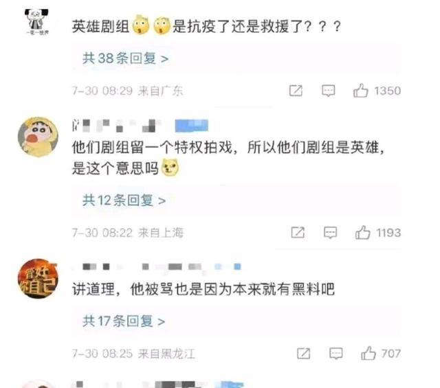Expand 共17条回复 replies

(124, 321)
